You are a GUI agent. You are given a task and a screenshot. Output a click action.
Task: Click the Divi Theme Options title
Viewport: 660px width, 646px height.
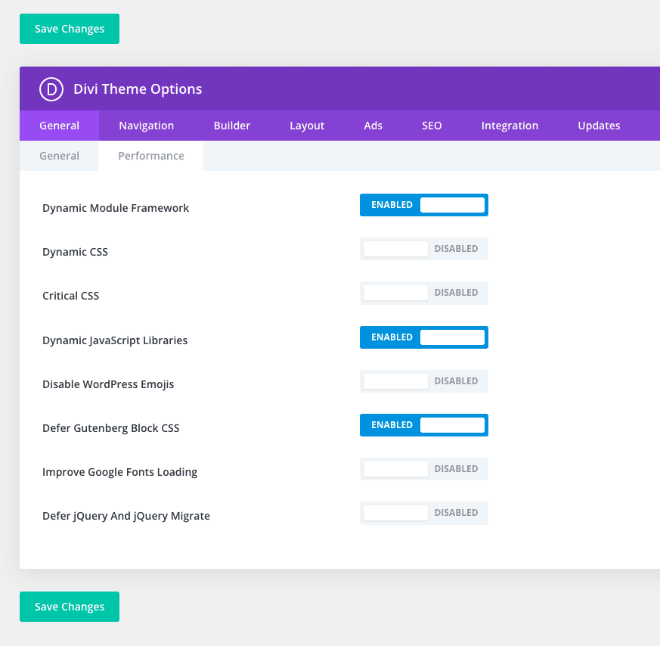138,89
